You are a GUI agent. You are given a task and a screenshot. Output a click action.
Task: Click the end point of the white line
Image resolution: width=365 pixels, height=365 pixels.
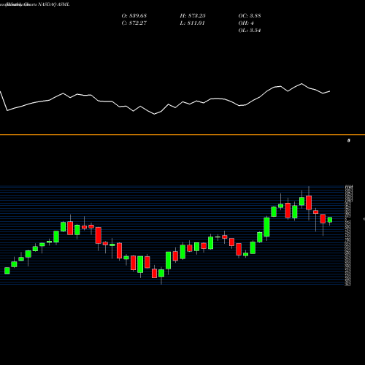[330, 91]
